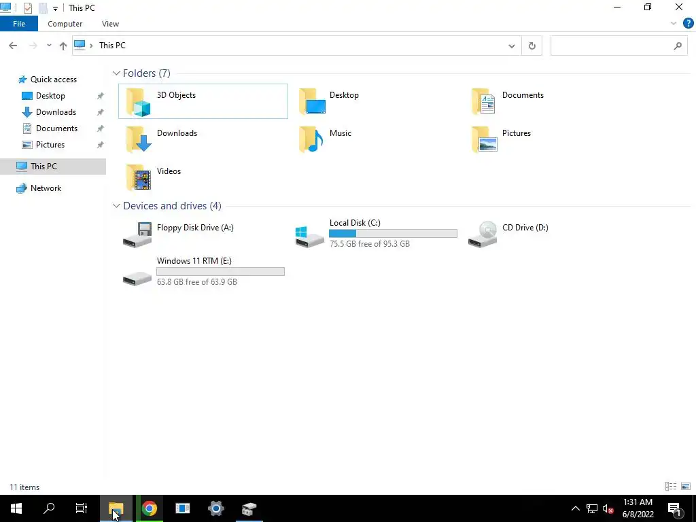
Task: Click the search magnifier icon
Action: 678,46
